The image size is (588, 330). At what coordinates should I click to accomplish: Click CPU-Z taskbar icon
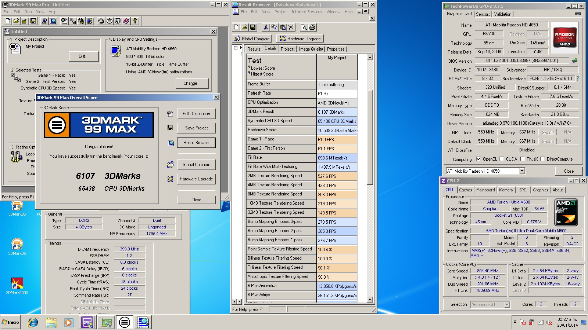[87, 322]
